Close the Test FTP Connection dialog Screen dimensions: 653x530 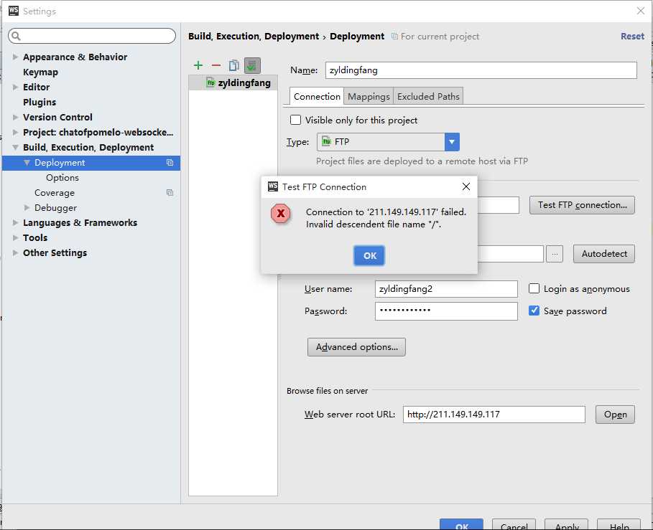tap(466, 186)
